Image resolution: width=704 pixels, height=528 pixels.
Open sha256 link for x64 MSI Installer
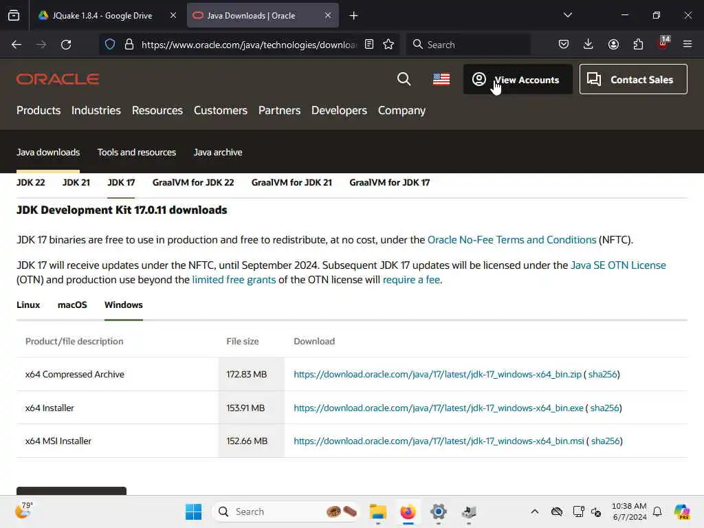click(x=605, y=441)
